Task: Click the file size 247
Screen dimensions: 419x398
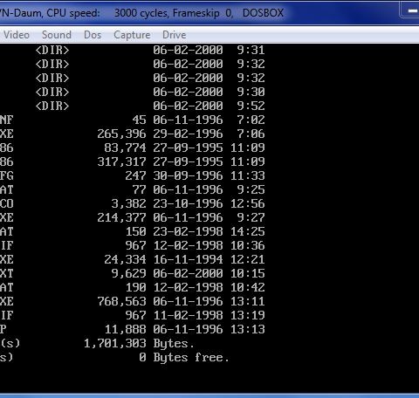Action: [135, 175]
